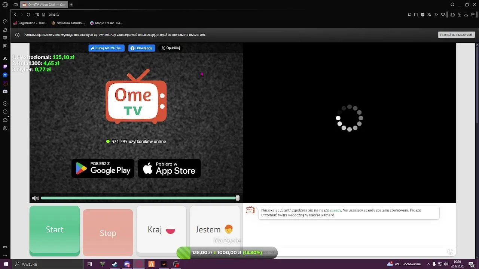Click the pinboard pin icon in toolbar
479x269 pixels.
pyautogui.click(x=409, y=15)
